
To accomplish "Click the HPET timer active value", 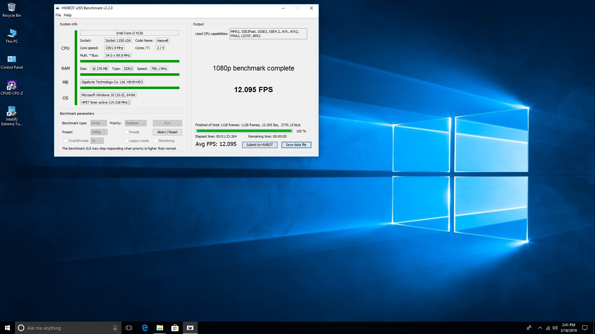I will pos(105,102).
